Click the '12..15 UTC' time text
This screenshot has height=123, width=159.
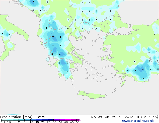point(132,117)
